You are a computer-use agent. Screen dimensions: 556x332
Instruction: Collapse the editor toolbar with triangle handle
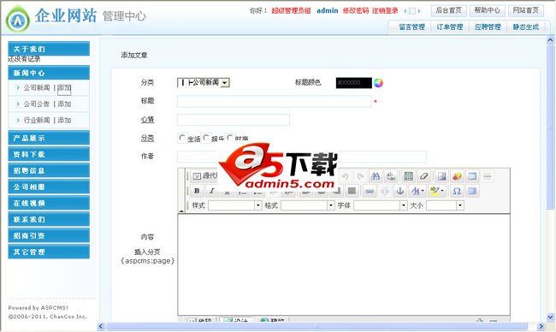point(181,210)
